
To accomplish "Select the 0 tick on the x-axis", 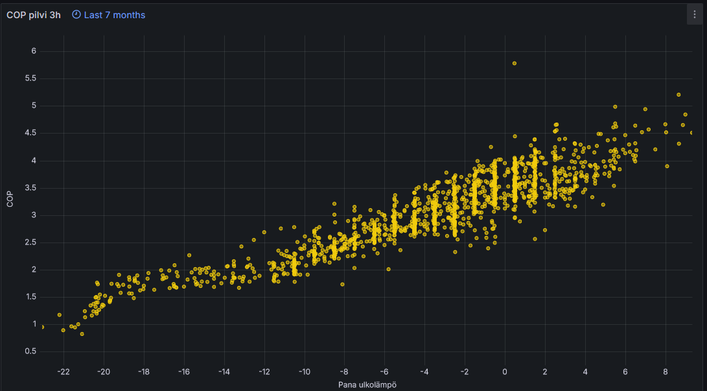I will (505, 372).
